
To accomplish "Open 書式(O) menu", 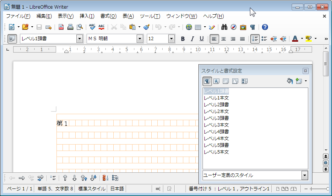I will pos(108,16).
